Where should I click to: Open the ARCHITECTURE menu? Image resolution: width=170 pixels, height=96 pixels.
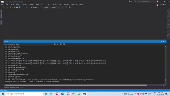(57, 5)
